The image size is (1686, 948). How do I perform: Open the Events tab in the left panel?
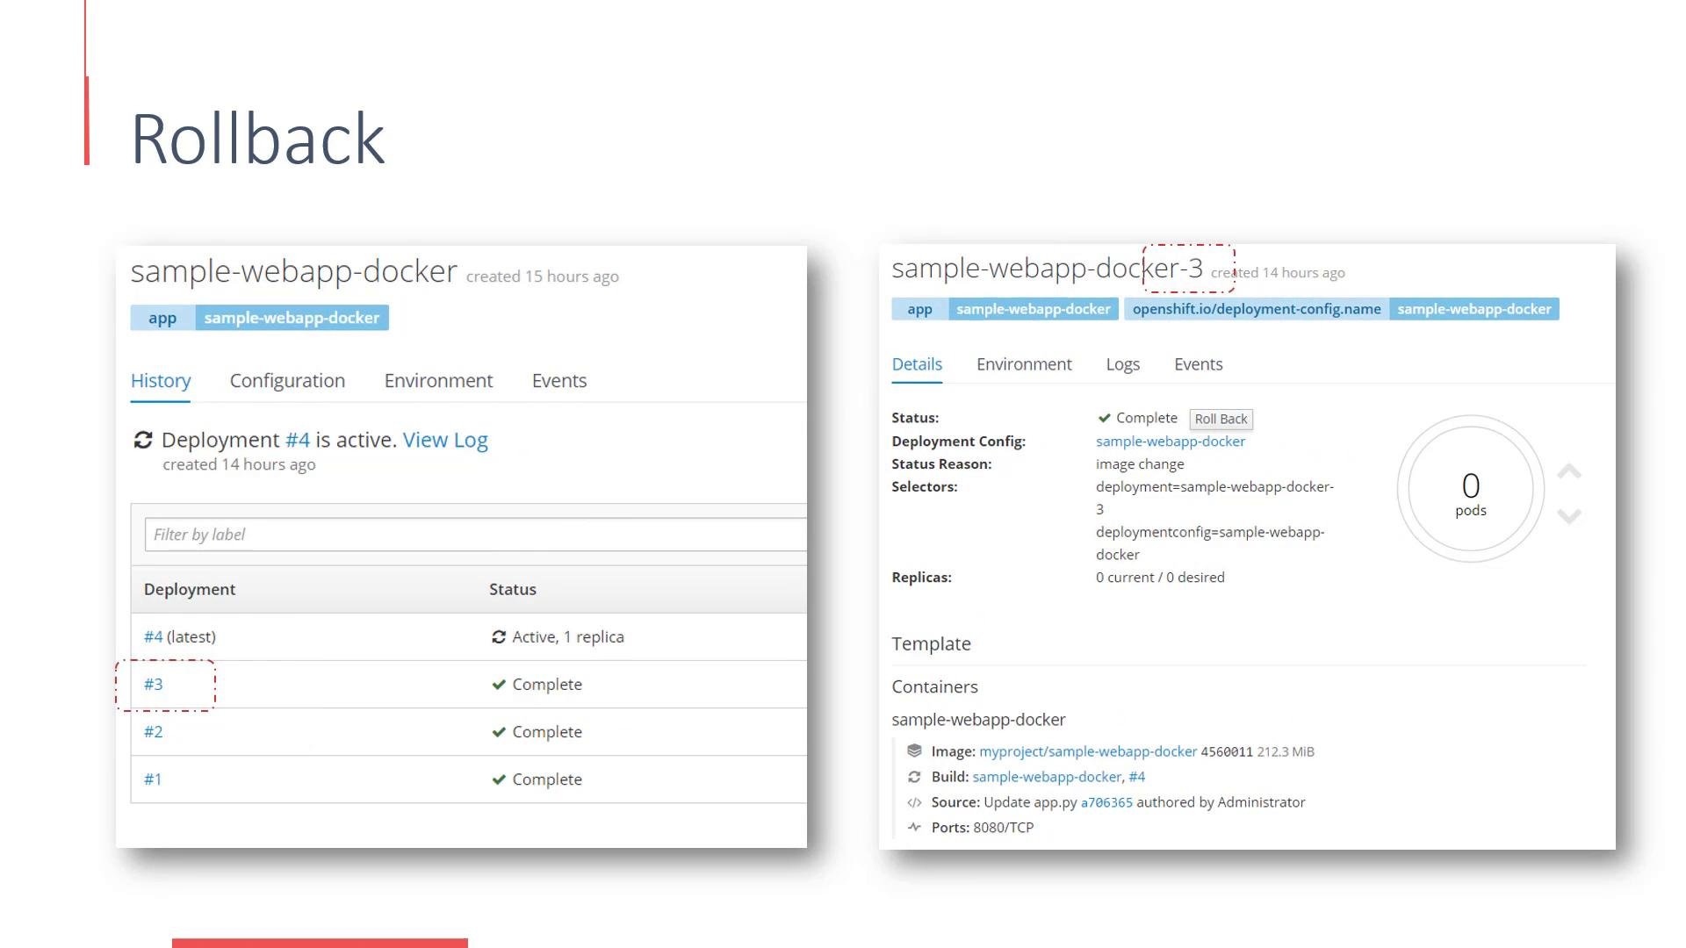tap(559, 381)
